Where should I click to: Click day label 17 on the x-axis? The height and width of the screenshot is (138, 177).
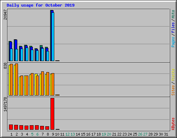(x=93, y=134)
